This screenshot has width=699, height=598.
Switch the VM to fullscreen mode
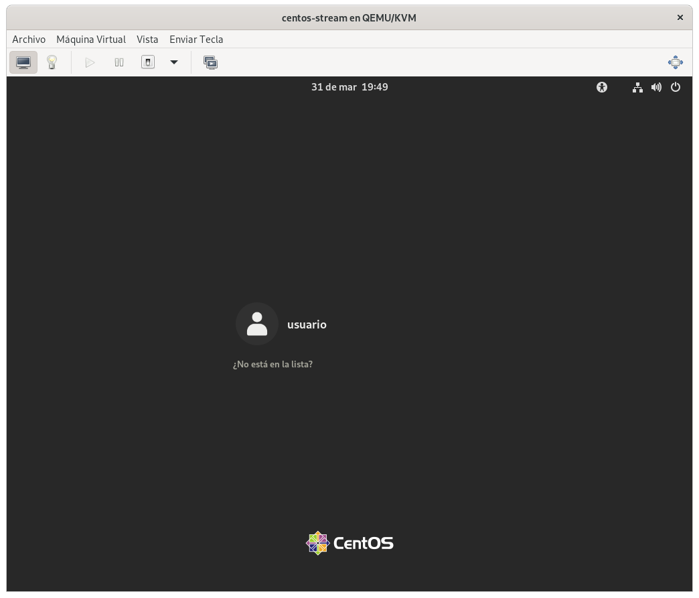coord(675,62)
